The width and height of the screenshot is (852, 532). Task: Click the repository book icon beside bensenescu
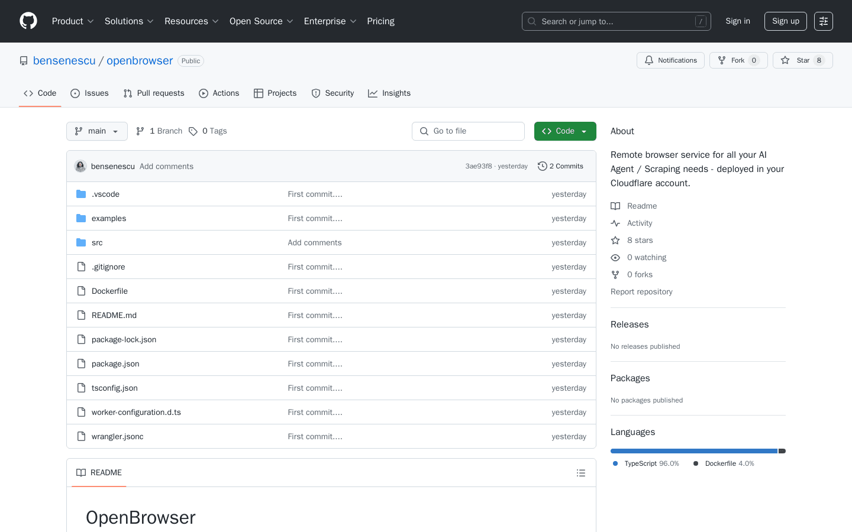pos(24,61)
